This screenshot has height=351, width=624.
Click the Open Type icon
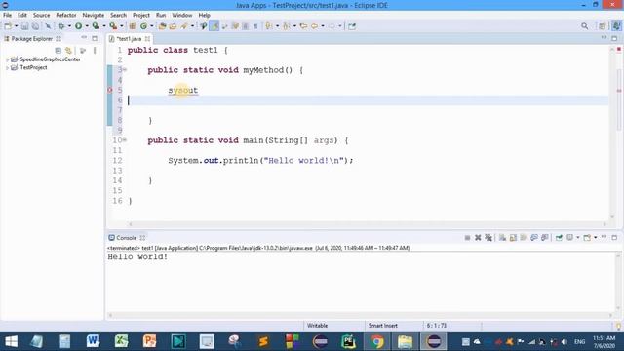(x=162, y=26)
